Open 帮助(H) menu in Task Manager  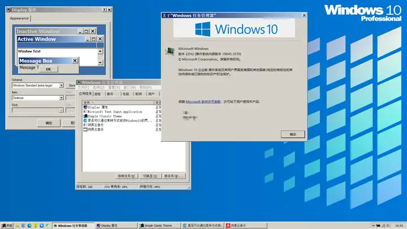[x=145, y=88]
